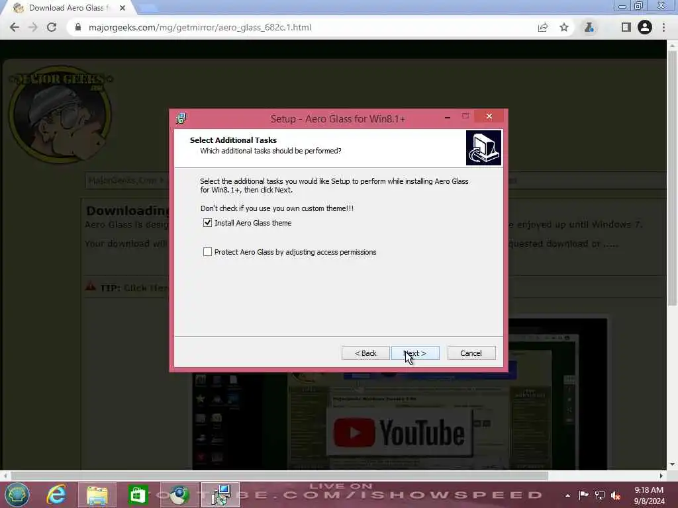
Task: Open Action Center flag icon
Action: click(x=583, y=495)
